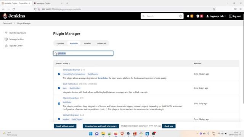Click the Build Triggers category tag
This screenshot has width=244, height=137.
(x=77, y=119)
